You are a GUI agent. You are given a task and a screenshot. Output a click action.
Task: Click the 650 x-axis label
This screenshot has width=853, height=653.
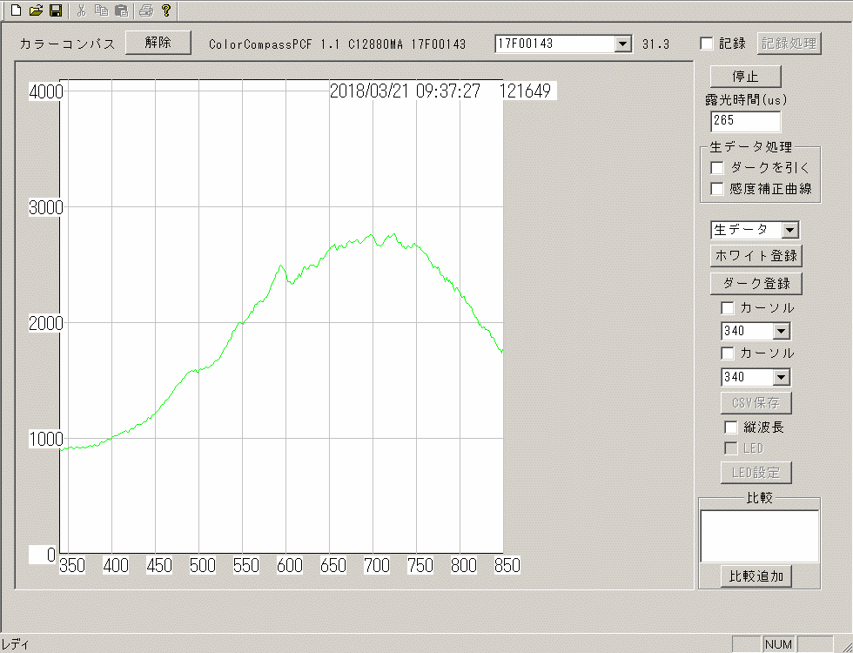(x=333, y=565)
